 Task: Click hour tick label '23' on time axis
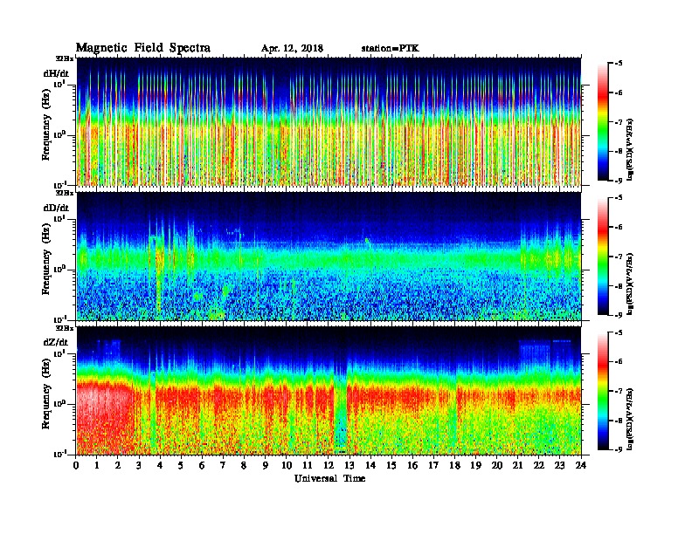tap(560, 465)
